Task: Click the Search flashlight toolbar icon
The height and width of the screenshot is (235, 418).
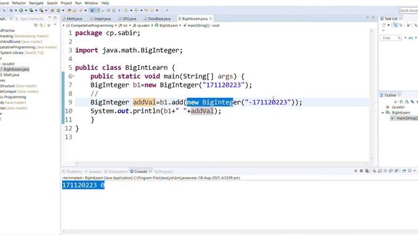Action: (80, 10)
